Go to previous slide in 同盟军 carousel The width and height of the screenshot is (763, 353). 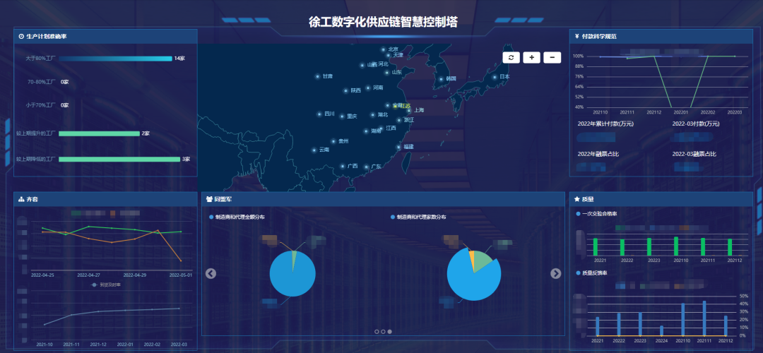point(211,274)
